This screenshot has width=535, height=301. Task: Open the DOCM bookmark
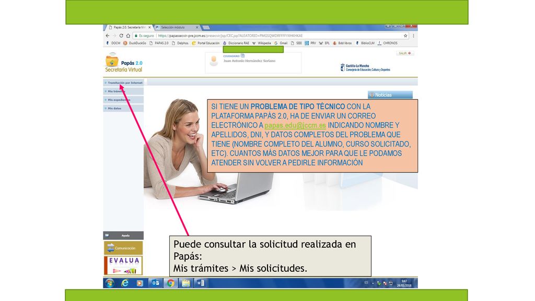113,43
